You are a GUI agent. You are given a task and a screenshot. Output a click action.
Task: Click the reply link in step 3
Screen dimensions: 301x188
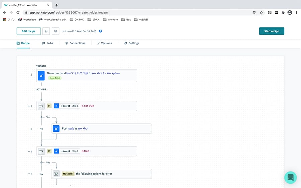click(71, 129)
